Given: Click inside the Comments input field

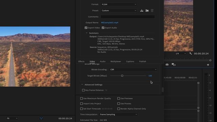Looking at the screenshot, I should [127, 17].
